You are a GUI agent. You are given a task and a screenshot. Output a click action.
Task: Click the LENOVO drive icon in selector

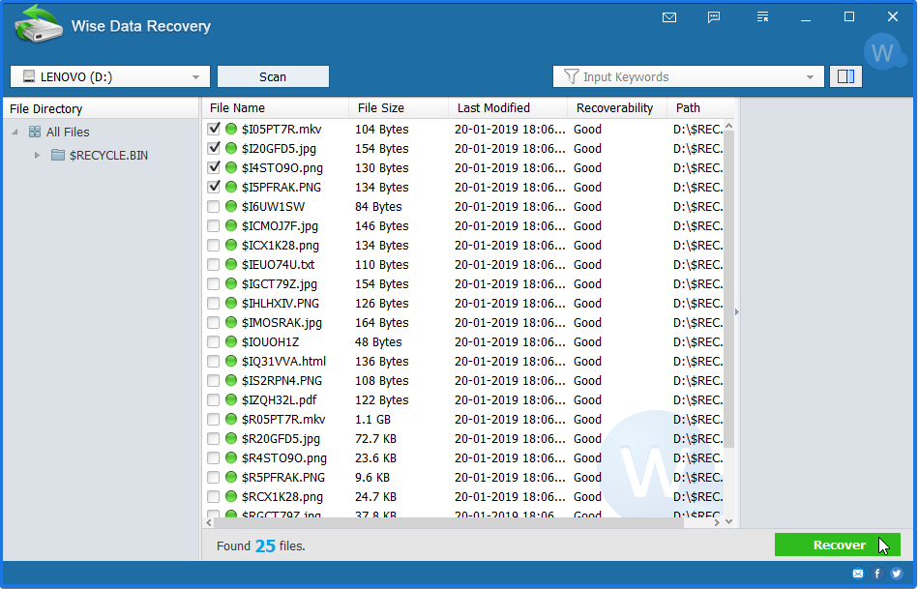(29, 76)
